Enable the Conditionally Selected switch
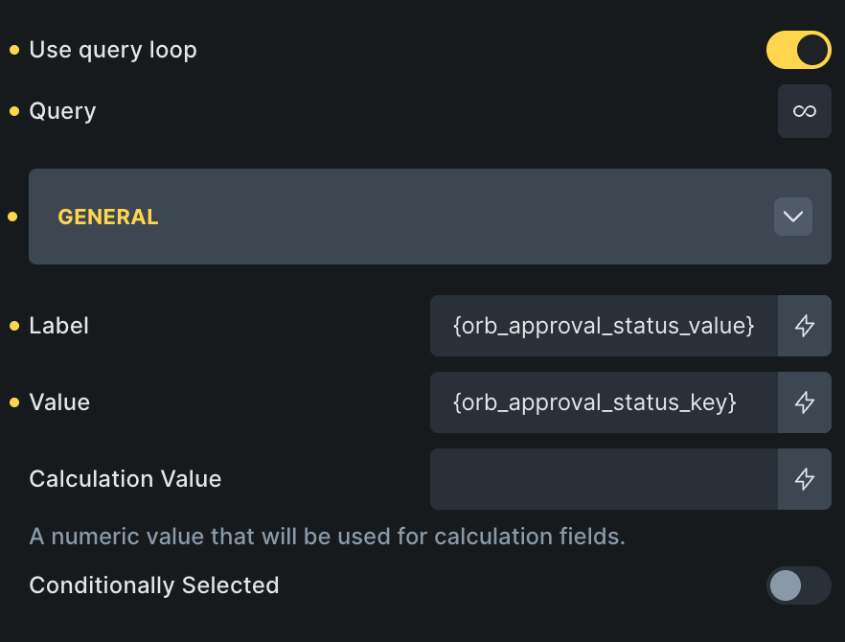845x642 pixels. tap(798, 585)
